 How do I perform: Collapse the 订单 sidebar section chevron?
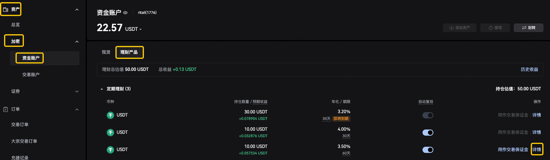(x=77, y=110)
